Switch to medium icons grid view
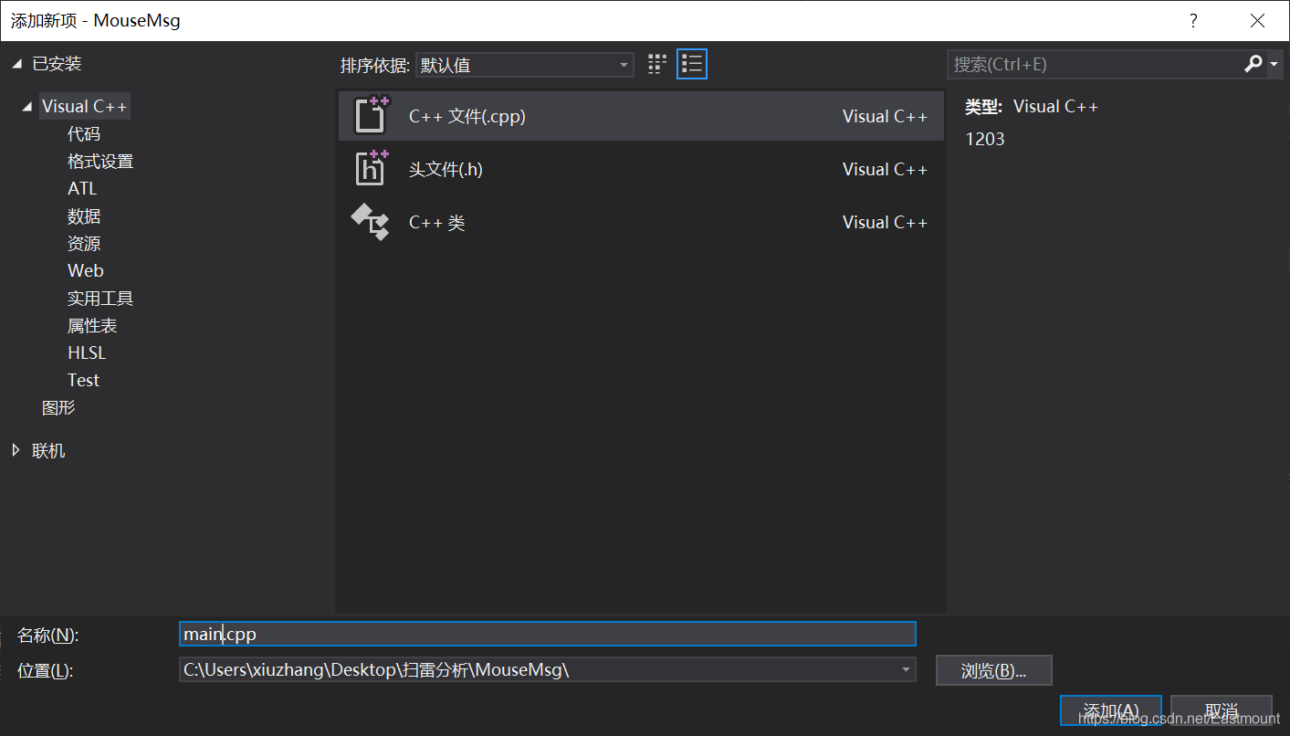This screenshot has height=736, width=1290. pyautogui.click(x=657, y=64)
